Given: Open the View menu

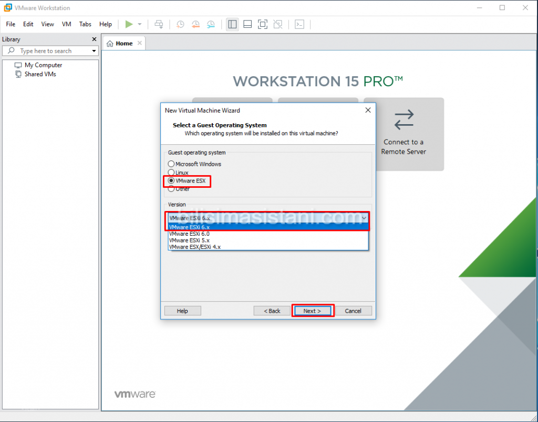Looking at the screenshot, I should click(x=47, y=24).
